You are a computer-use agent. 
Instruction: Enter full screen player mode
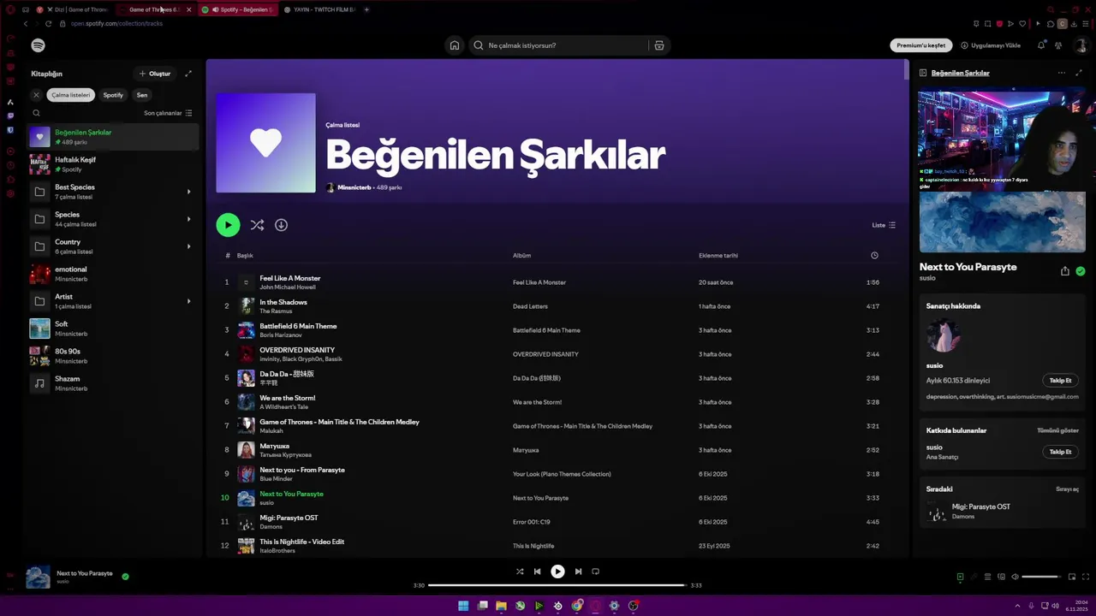click(1087, 577)
